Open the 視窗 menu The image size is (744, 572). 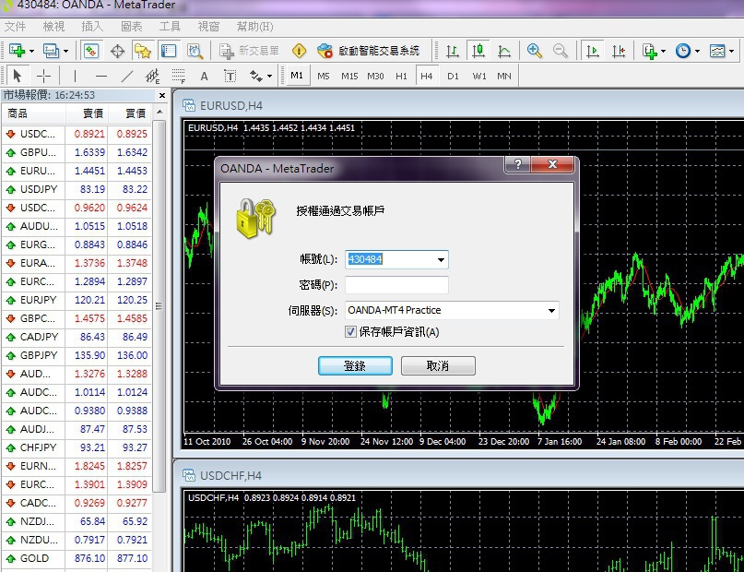pos(208,27)
